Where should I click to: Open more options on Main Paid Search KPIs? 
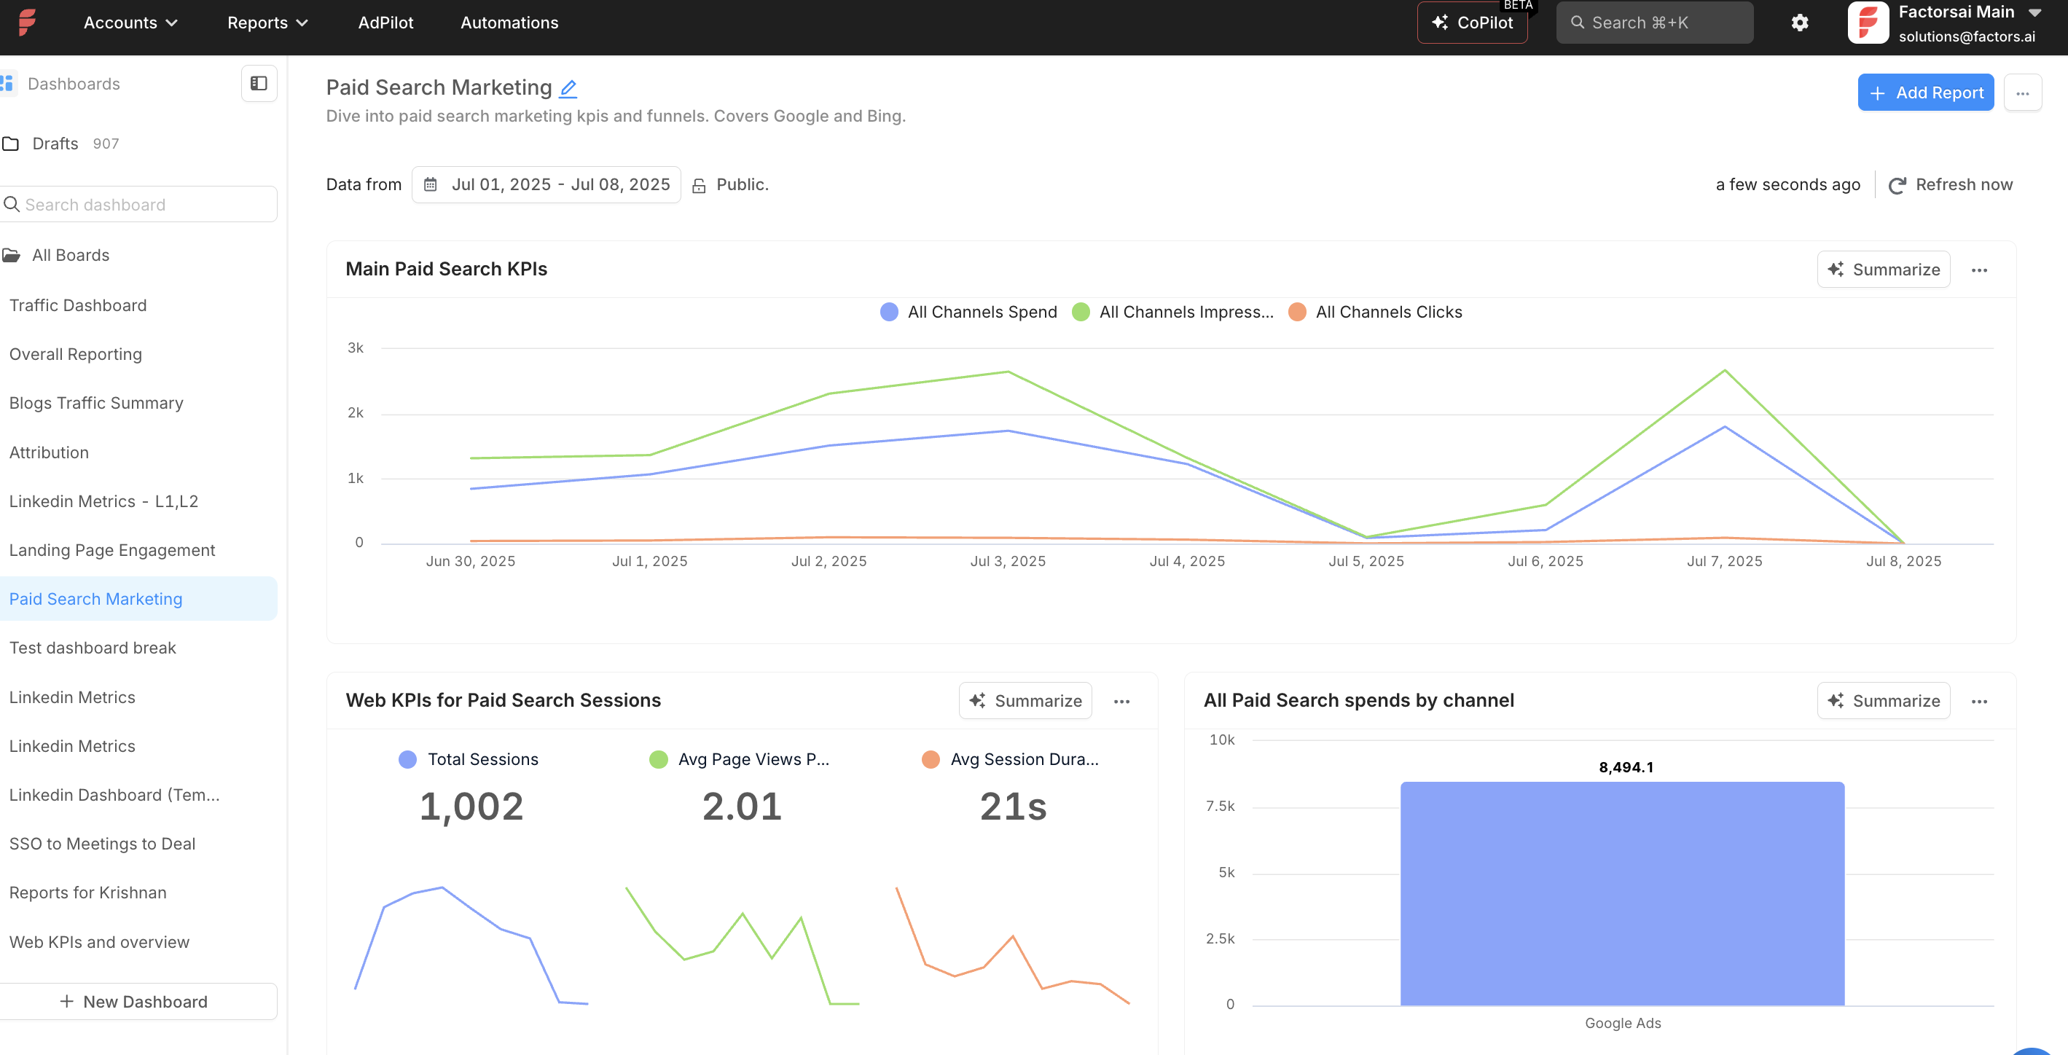click(1979, 270)
